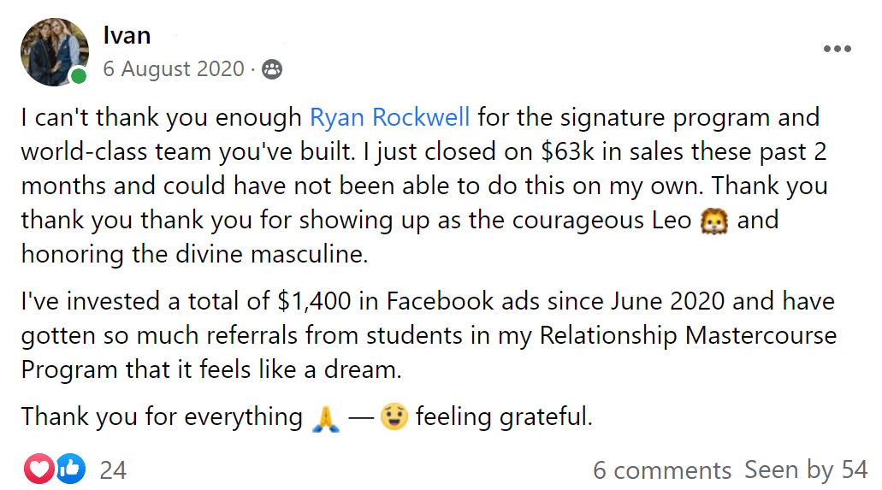
Task: Expand the 6 comments section
Action: 662,469
